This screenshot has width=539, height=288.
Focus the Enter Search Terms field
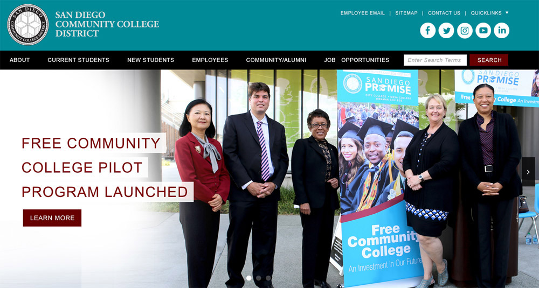click(435, 60)
